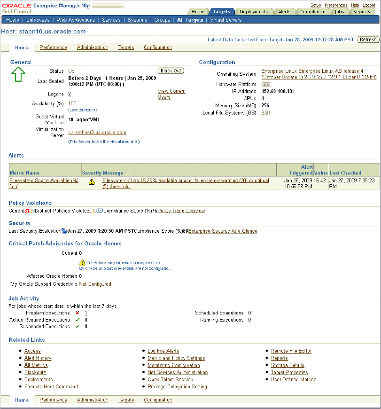The height and width of the screenshot is (409, 381).
Task: Click the Preferences link at top right
Action: (336, 5)
